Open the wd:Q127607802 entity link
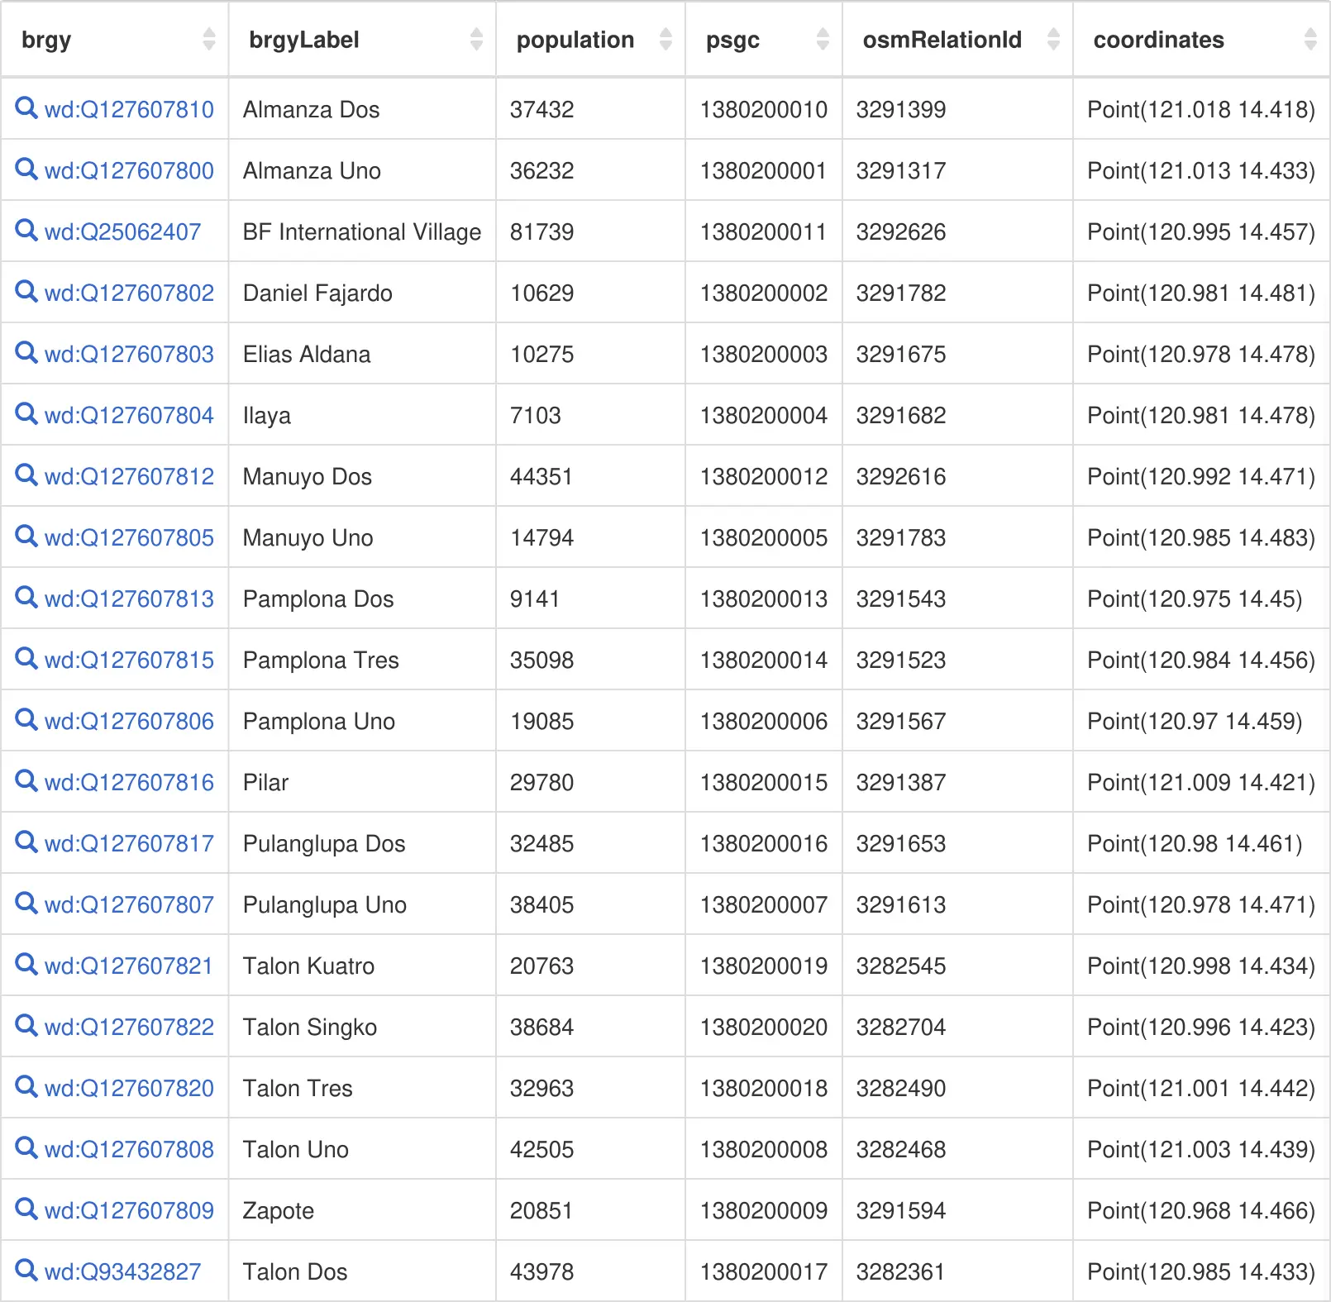Image resolution: width=1331 pixels, height=1302 pixels. [129, 293]
